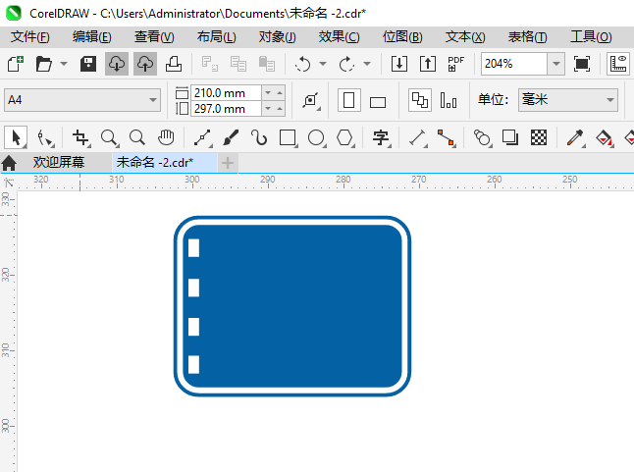The height and width of the screenshot is (472, 634).
Task: Select the Pan hand tool
Action: pyautogui.click(x=166, y=137)
